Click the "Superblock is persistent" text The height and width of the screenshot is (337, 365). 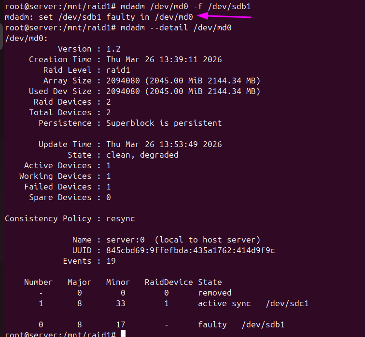(164, 123)
